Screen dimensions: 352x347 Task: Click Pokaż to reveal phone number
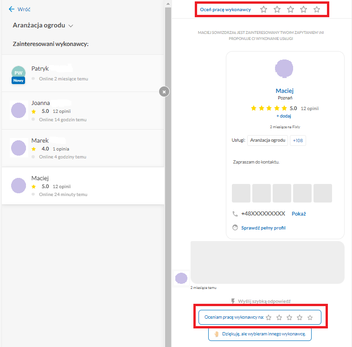pos(299,214)
